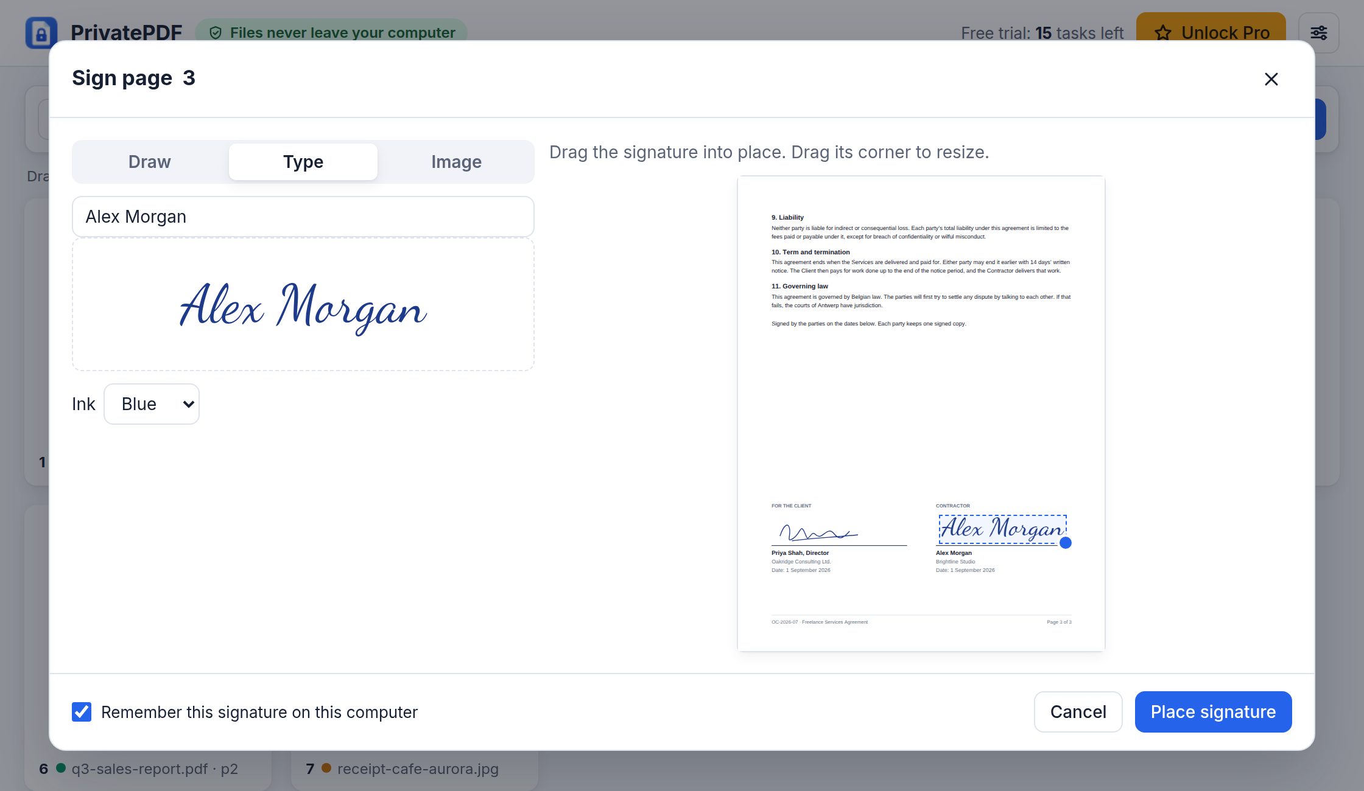Click the green dot beside q3-sales-report.pdf
This screenshot has height=791, width=1364.
61,768
